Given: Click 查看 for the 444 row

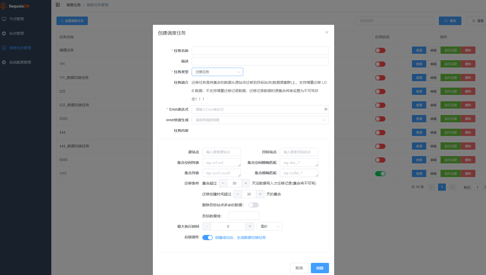Looking at the screenshot, I should tap(419, 133).
